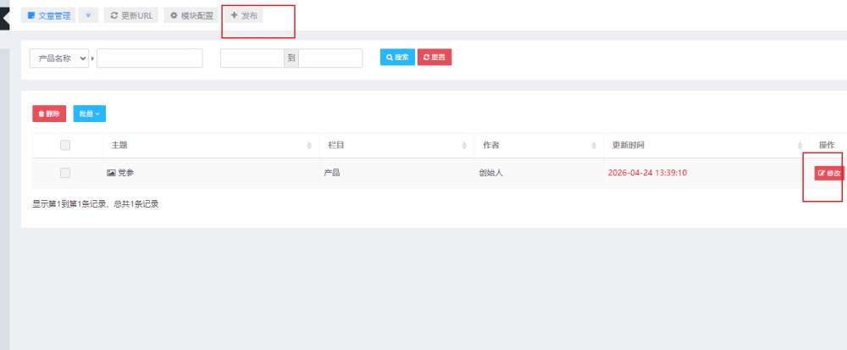The width and height of the screenshot is (847, 350).
Task: Click 修改 edit button for 党参
Action: (828, 173)
